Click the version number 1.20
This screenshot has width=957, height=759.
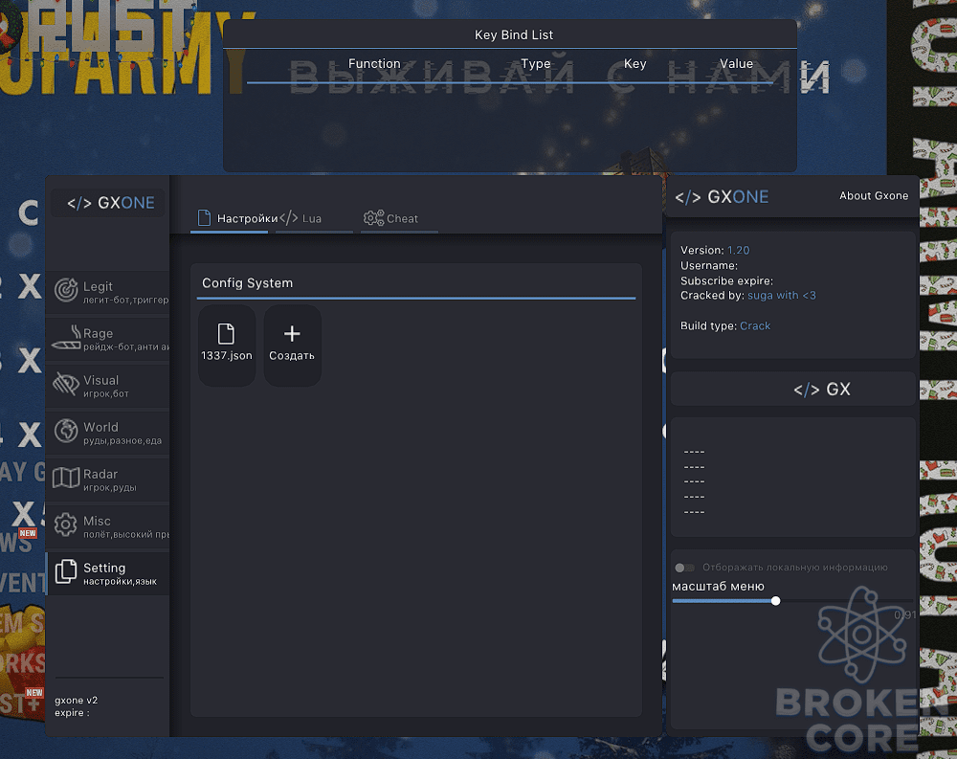(x=738, y=250)
